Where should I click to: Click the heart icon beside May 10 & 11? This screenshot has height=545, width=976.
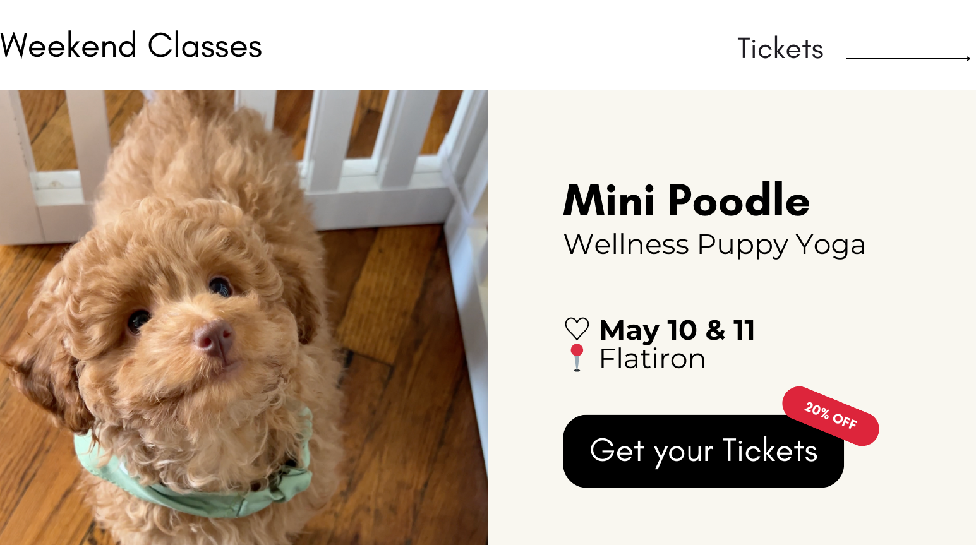click(576, 329)
